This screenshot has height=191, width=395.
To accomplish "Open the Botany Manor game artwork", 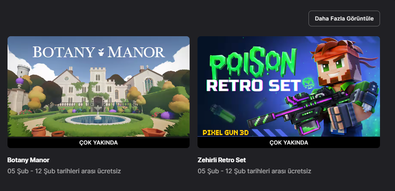I will click(x=98, y=87).
